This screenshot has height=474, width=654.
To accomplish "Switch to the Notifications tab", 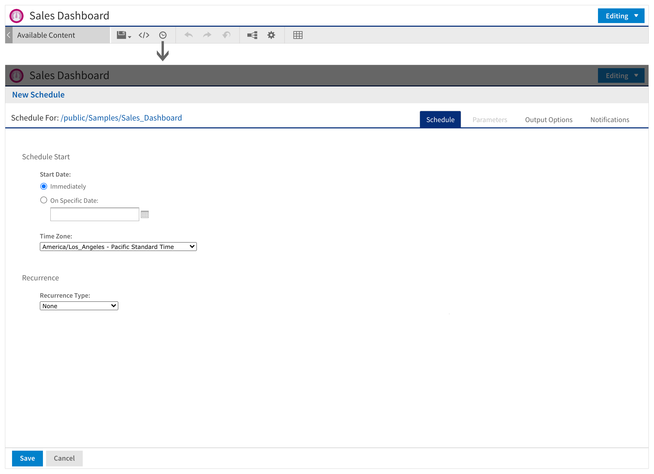I will point(609,119).
